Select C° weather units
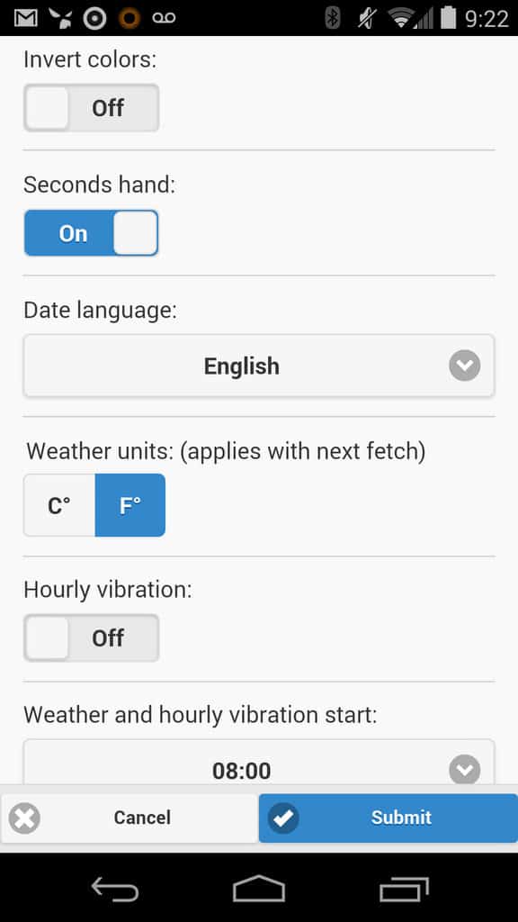This screenshot has height=922, width=518. [x=59, y=505]
